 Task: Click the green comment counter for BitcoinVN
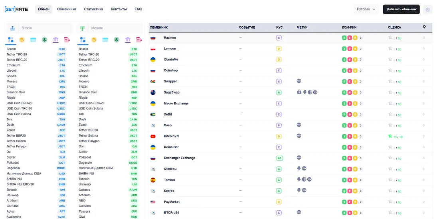click(344, 136)
